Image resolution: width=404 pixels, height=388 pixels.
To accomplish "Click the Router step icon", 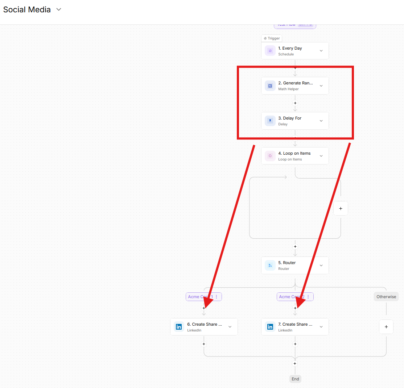I will [270, 266].
